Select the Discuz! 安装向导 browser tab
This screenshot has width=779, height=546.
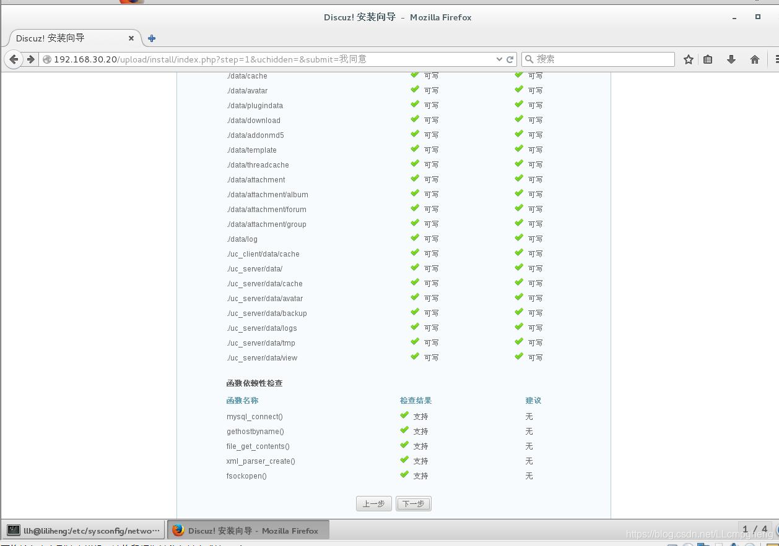(x=73, y=38)
